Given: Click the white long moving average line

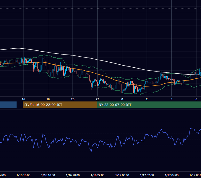Looking at the screenshot, I should (98, 60).
